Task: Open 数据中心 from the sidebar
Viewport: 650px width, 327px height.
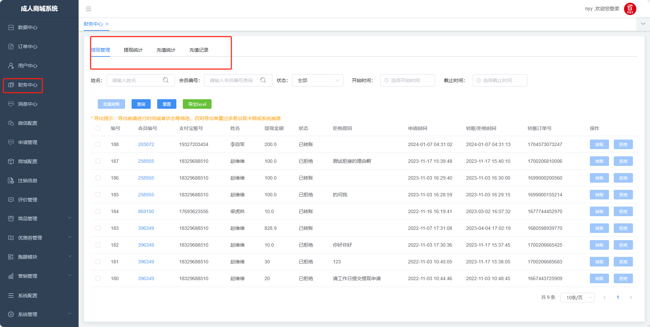Action: [x=27, y=27]
